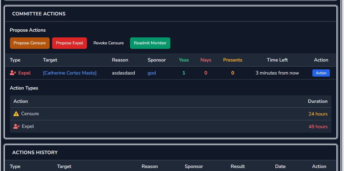Select the Censure row in Action Types
This screenshot has height=171, width=344.
pyautogui.click(x=170, y=114)
